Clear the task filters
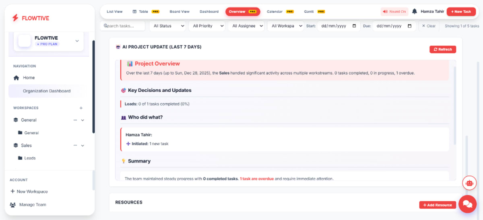This screenshot has width=483, height=220. (429, 26)
